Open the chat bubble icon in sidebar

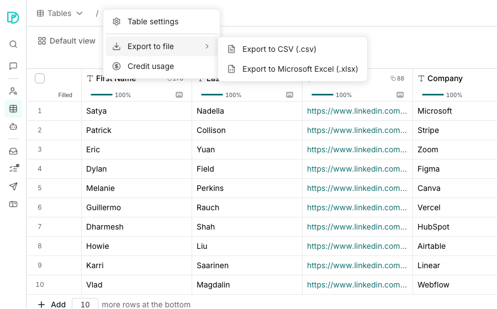coord(13,66)
